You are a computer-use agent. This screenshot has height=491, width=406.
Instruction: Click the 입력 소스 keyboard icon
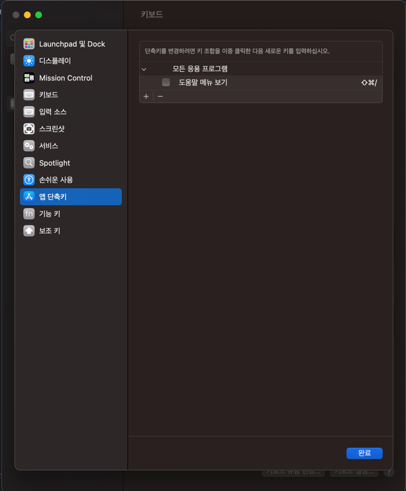[x=29, y=112]
